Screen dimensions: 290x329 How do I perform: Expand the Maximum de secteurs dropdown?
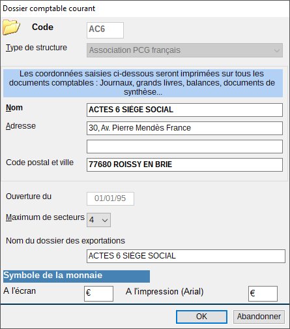click(x=98, y=220)
